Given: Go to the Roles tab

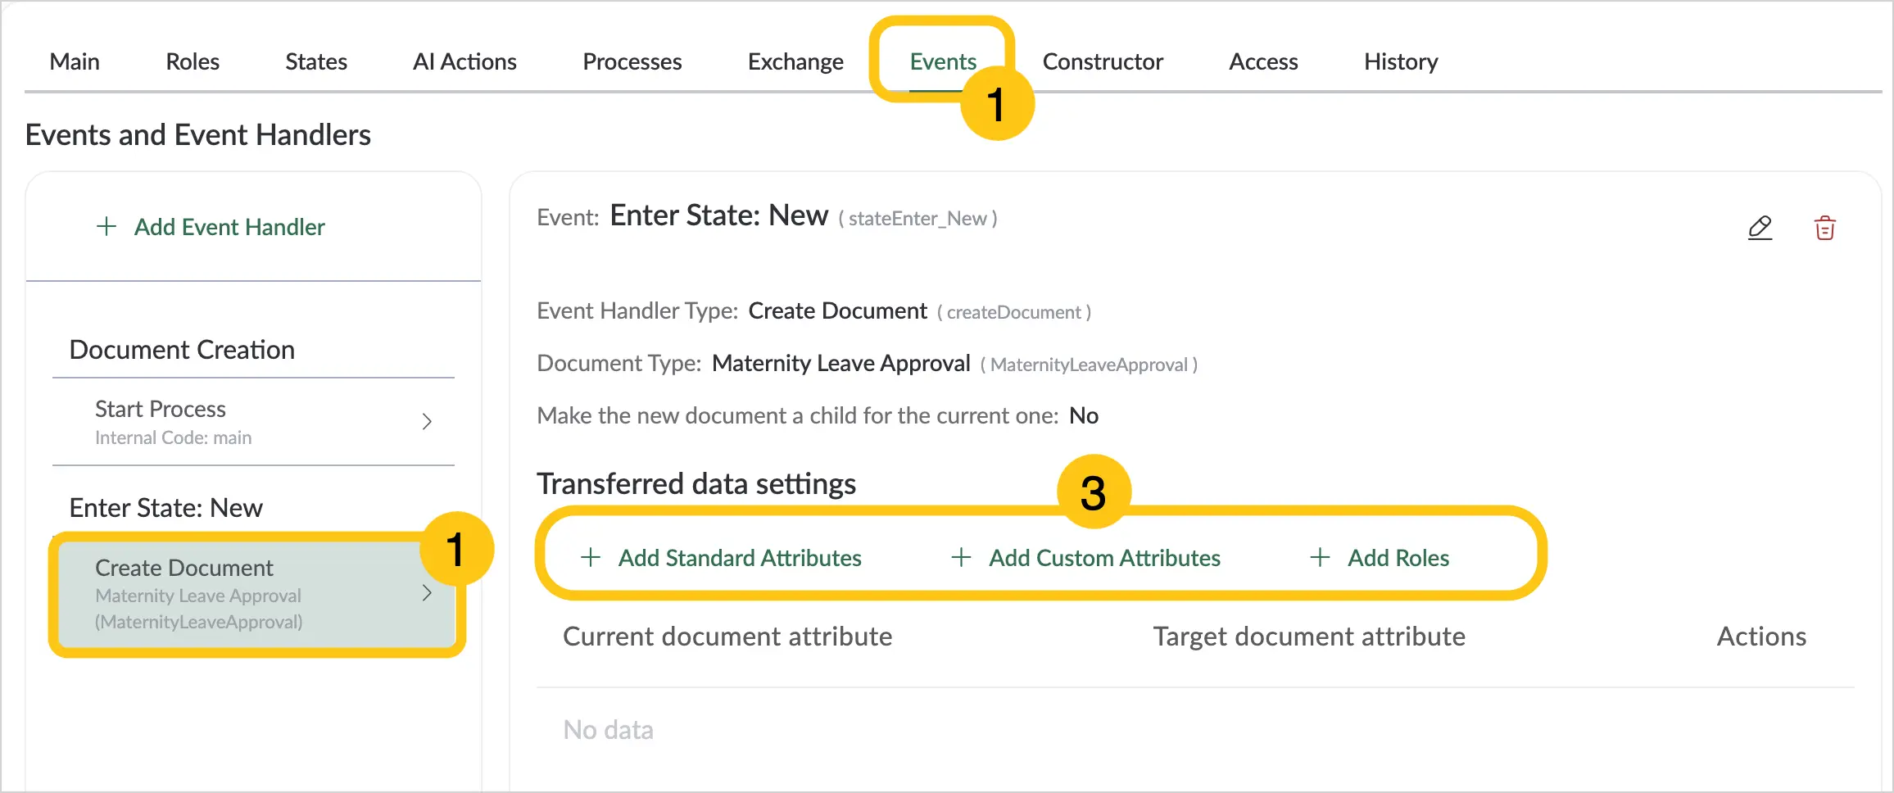Looking at the screenshot, I should (x=193, y=61).
